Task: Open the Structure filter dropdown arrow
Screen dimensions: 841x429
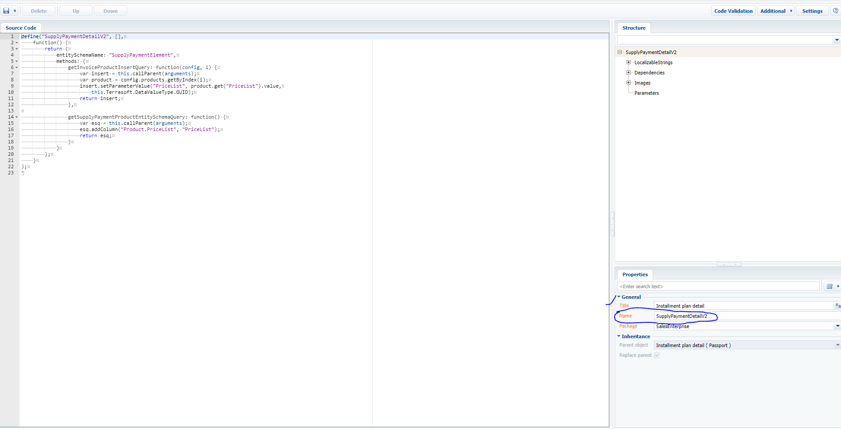Action: click(x=837, y=40)
